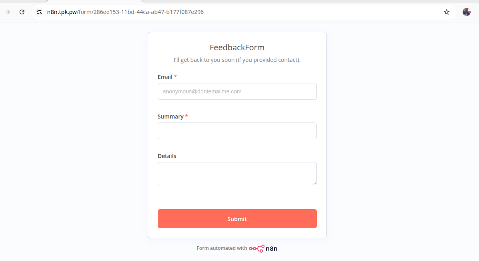Open the site information icon
The image size is (479, 261).
click(x=39, y=12)
